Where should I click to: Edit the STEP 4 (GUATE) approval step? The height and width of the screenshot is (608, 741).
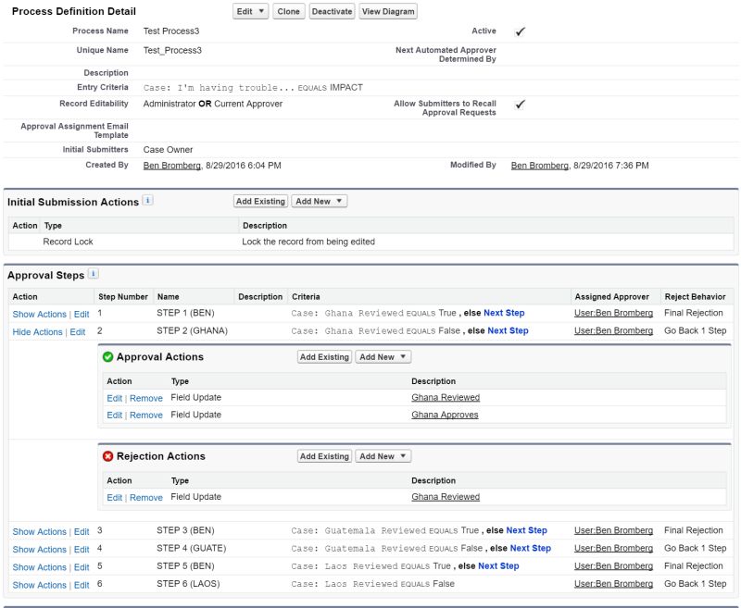[x=81, y=548]
